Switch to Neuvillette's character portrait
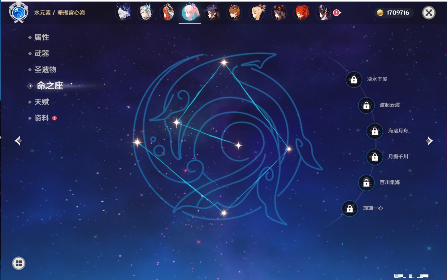Viewport: 447px width, 280px height. (146, 12)
